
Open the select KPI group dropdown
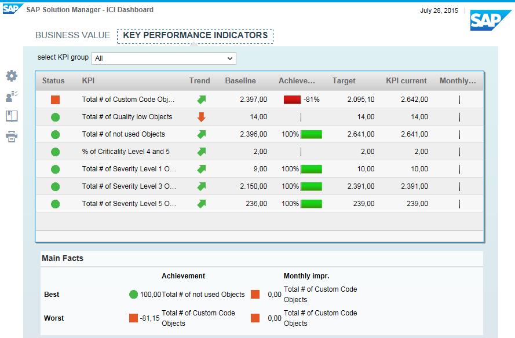163,58
